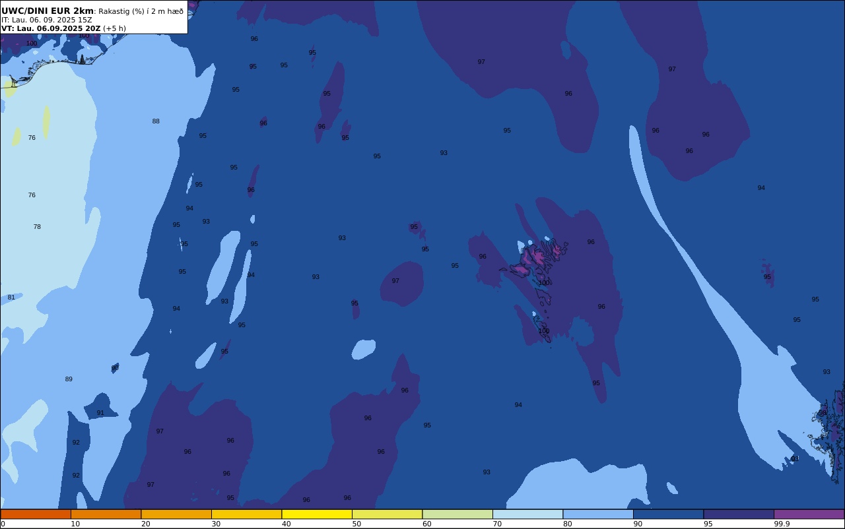Click the light blue 80–90 legend swatch
The height and width of the screenshot is (529, 845).
click(598, 514)
